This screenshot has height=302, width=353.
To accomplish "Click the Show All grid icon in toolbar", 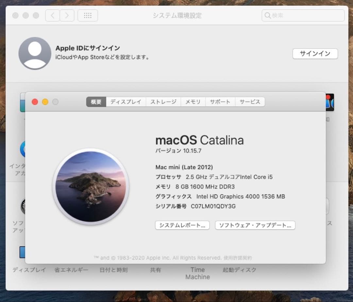I will click(88, 15).
